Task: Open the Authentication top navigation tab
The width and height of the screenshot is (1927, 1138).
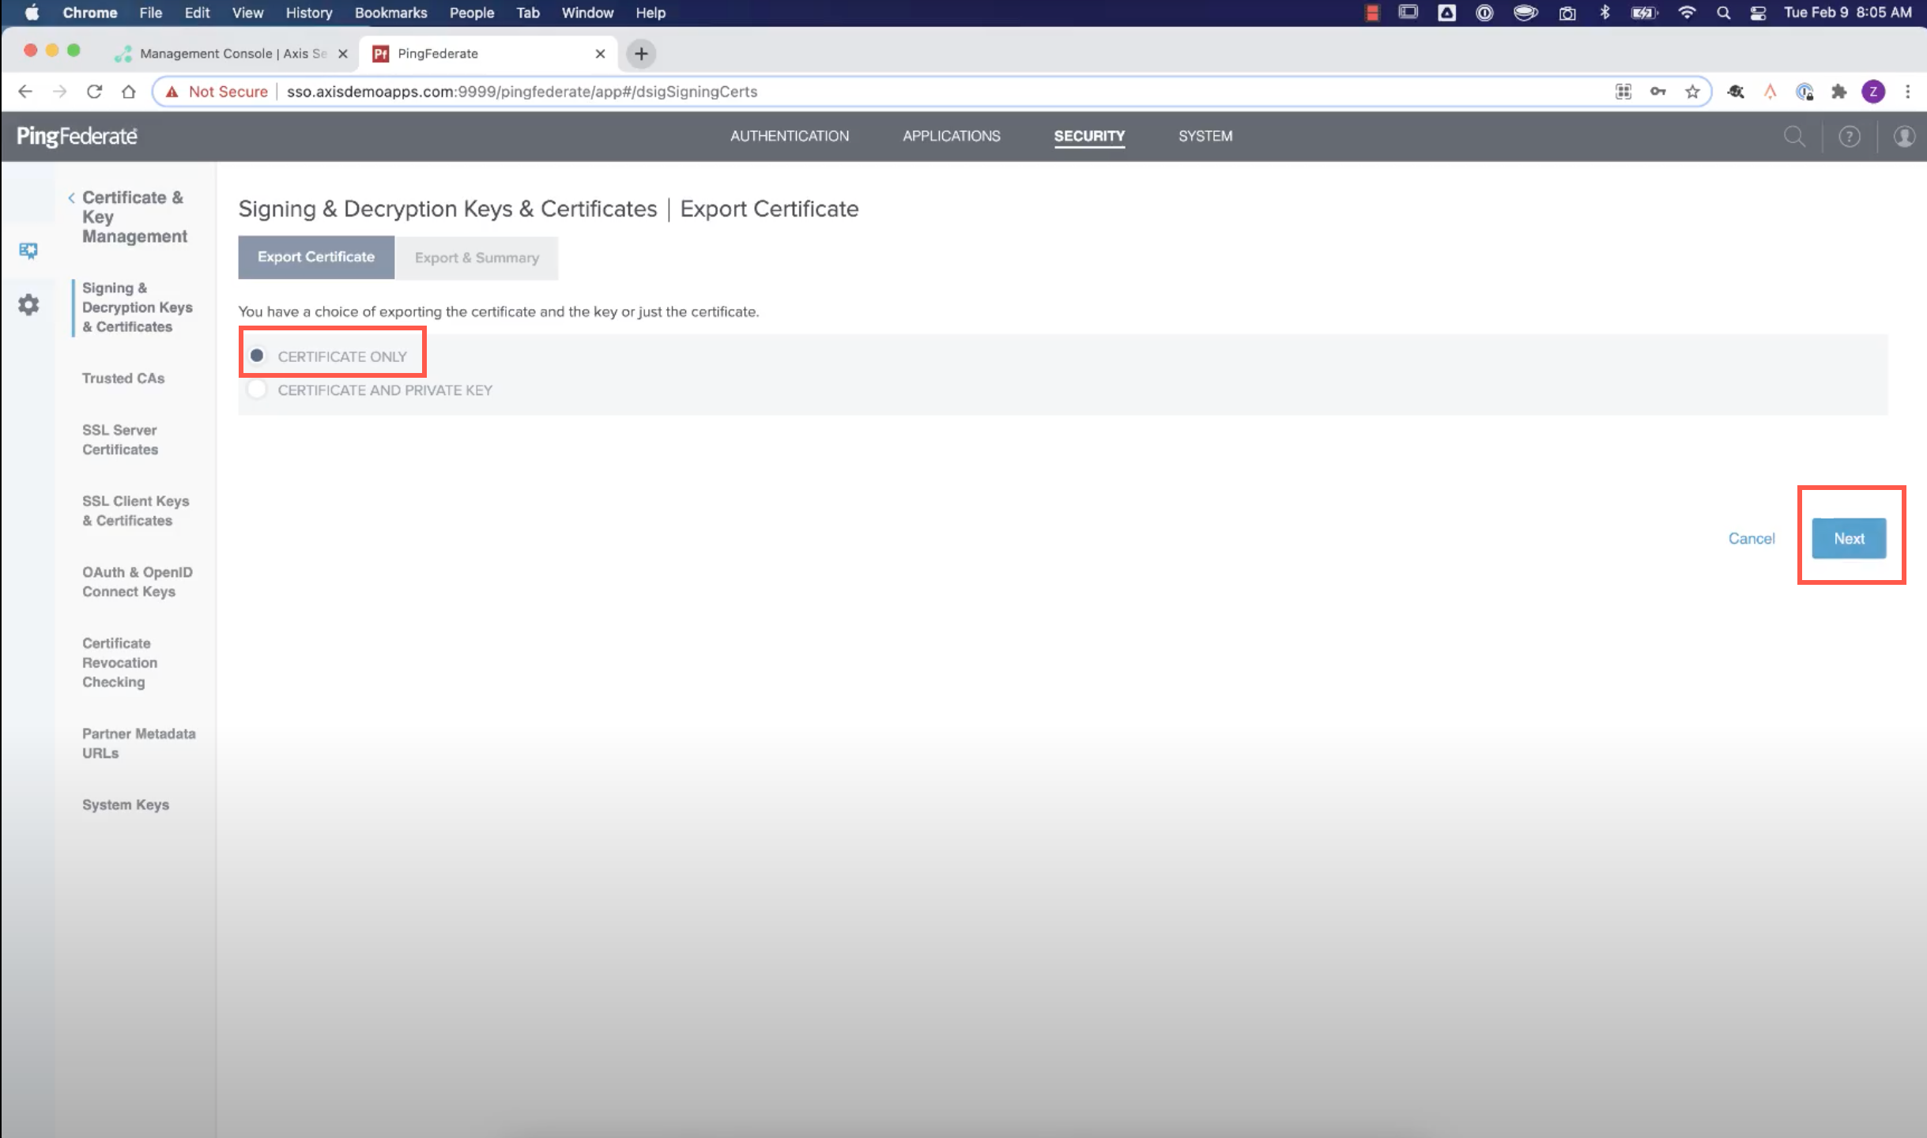Action: point(789,136)
